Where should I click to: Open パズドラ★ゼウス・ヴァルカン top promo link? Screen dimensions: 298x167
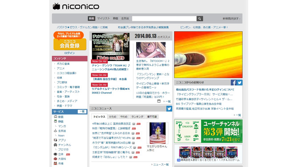pos(82,27)
